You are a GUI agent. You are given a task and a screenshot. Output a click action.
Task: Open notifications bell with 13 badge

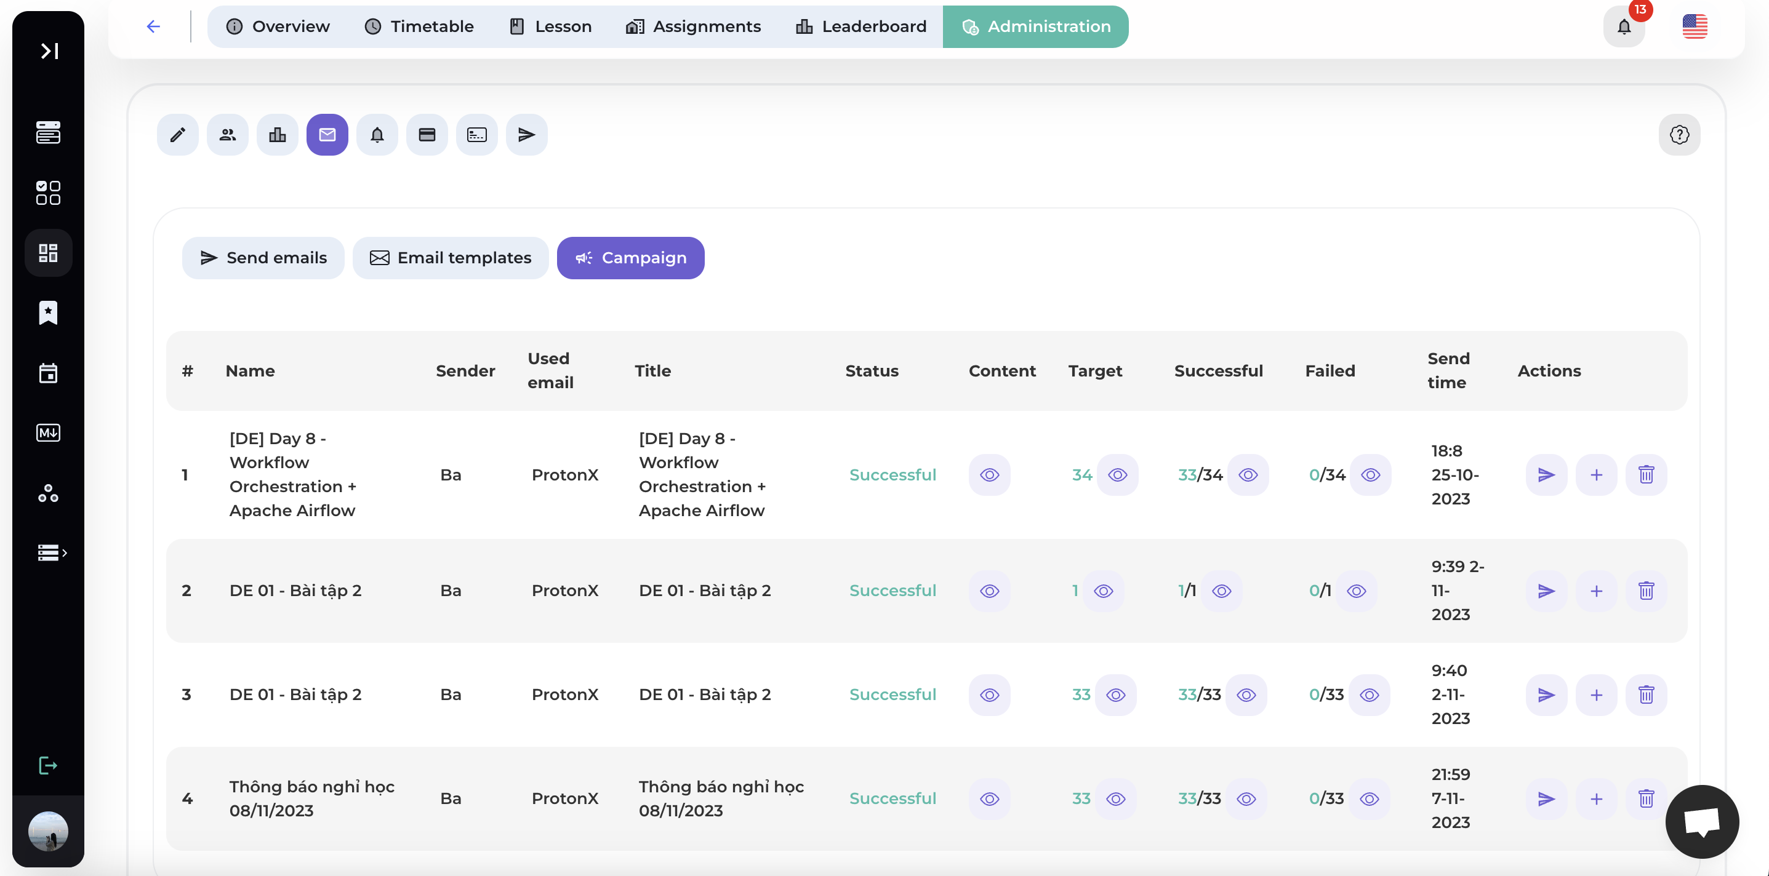tap(1624, 27)
